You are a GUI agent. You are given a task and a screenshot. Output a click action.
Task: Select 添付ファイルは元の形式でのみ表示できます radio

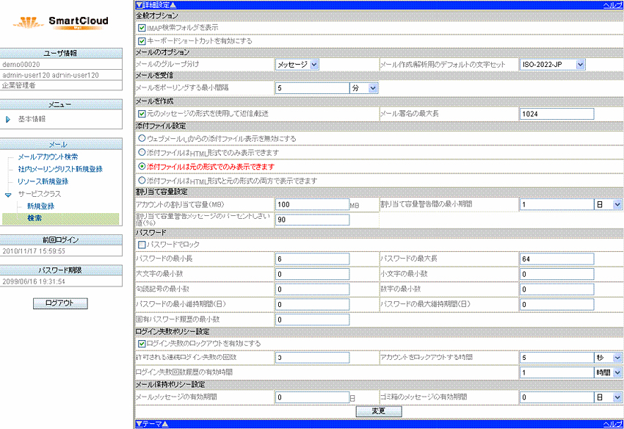coord(141,166)
